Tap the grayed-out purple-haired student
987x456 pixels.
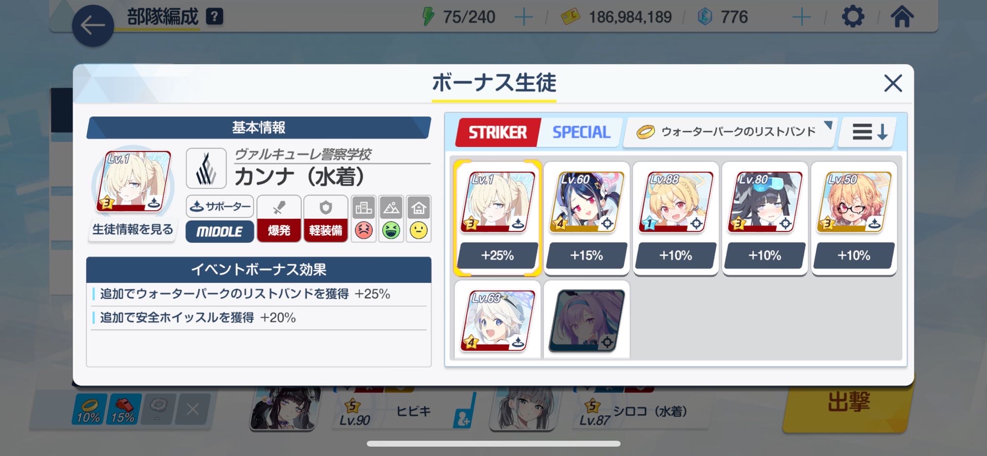coord(587,320)
